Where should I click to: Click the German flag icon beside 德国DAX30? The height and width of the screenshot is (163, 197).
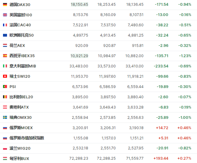coord(5,5)
